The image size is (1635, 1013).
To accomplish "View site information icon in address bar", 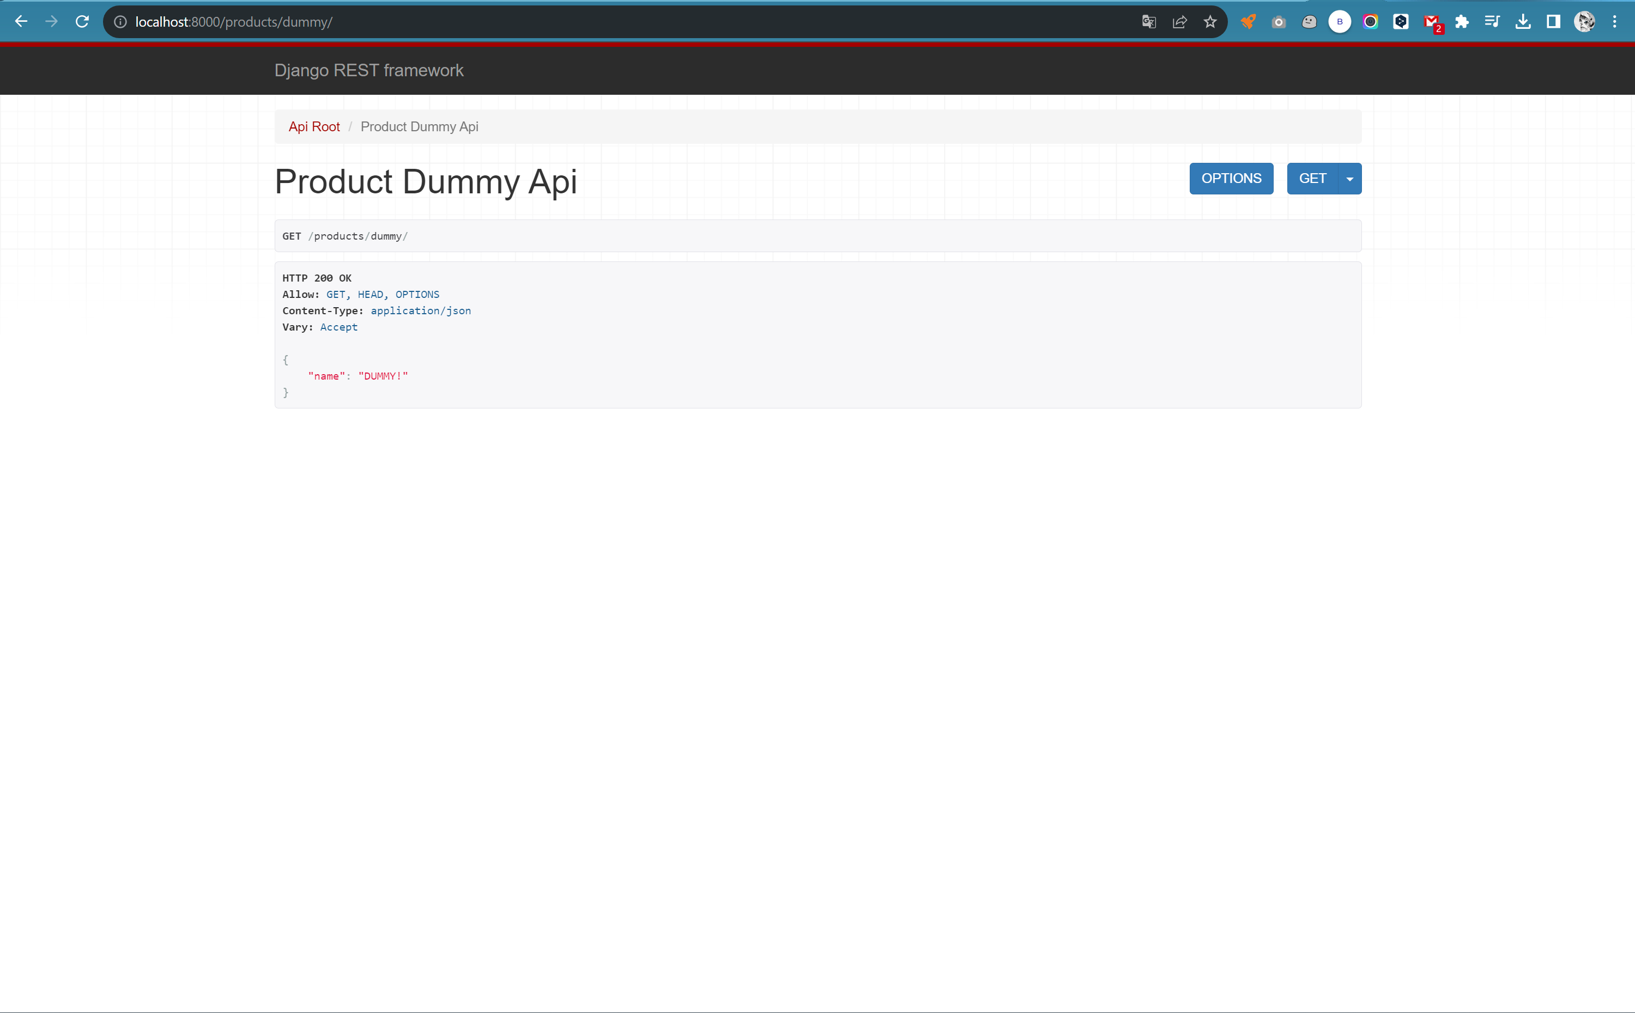I will point(120,21).
